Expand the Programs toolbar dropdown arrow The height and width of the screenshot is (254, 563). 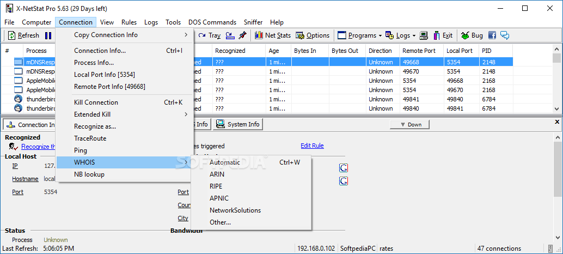(380, 35)
